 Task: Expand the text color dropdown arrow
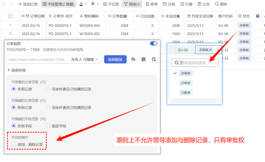86,4
